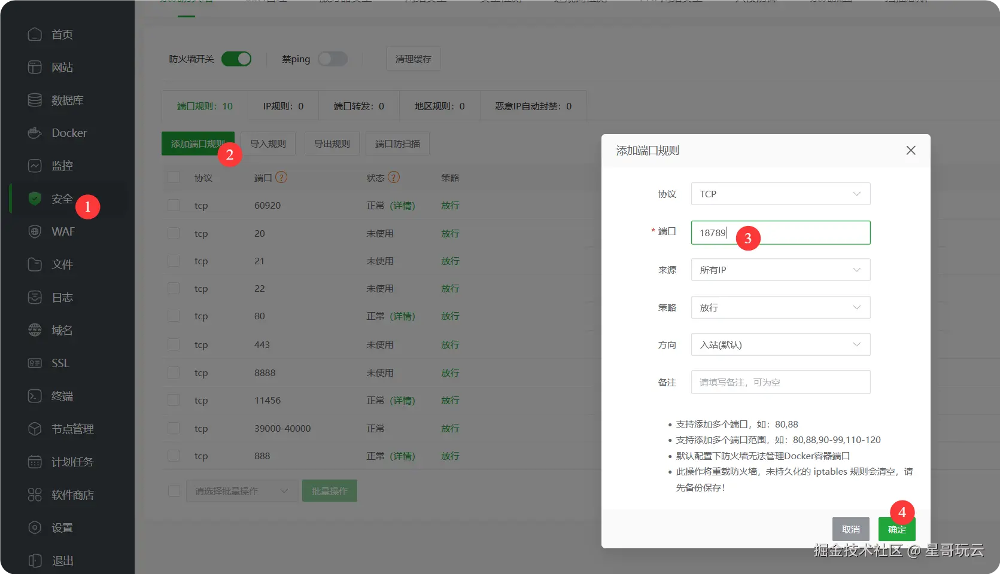Open 详情 link for port 80

tap(403, 316)
